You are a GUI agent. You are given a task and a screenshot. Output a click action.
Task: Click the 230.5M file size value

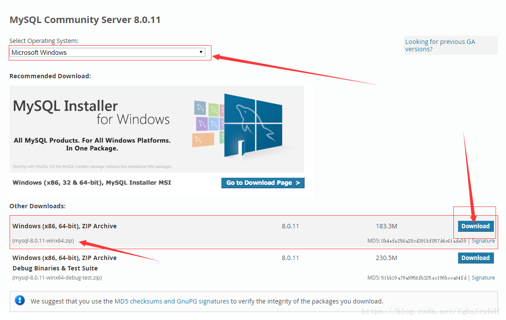[x=386, y=258]
